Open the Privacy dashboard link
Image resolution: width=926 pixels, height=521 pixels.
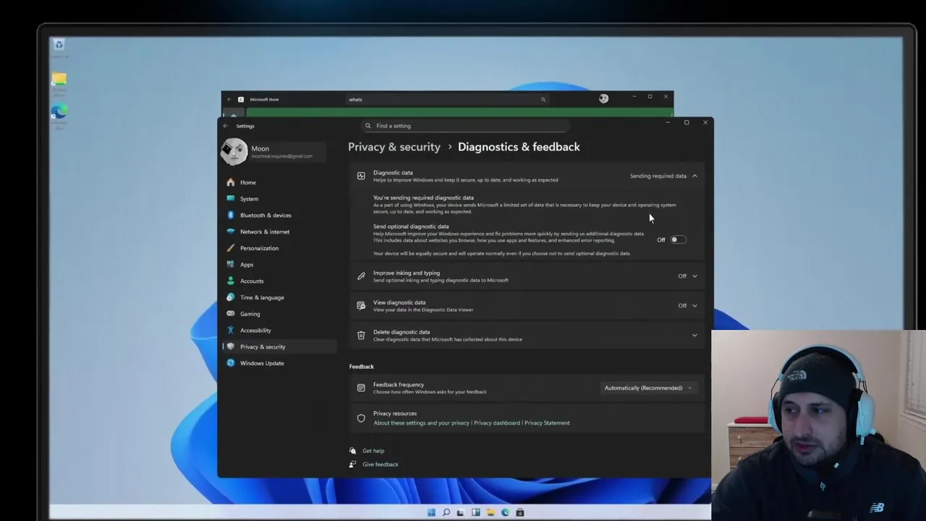(x=496, y=423)
